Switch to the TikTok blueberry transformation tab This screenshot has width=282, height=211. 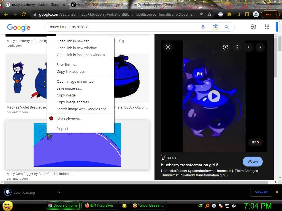pyautogui.click(x=100, y=5)
